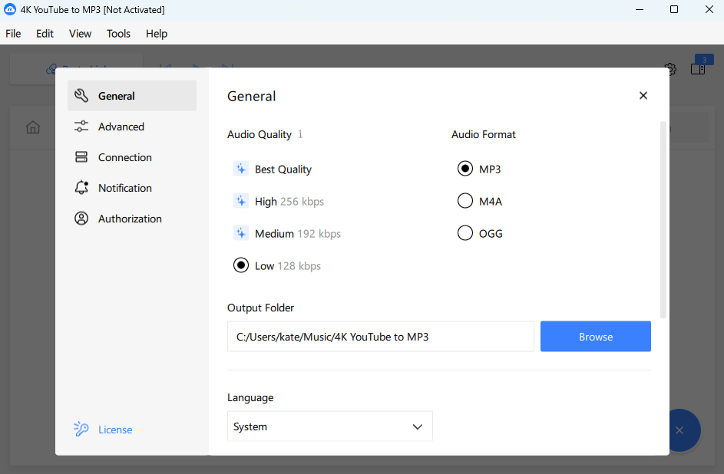
Task: Click the home icon in main window
Action: 33,127
